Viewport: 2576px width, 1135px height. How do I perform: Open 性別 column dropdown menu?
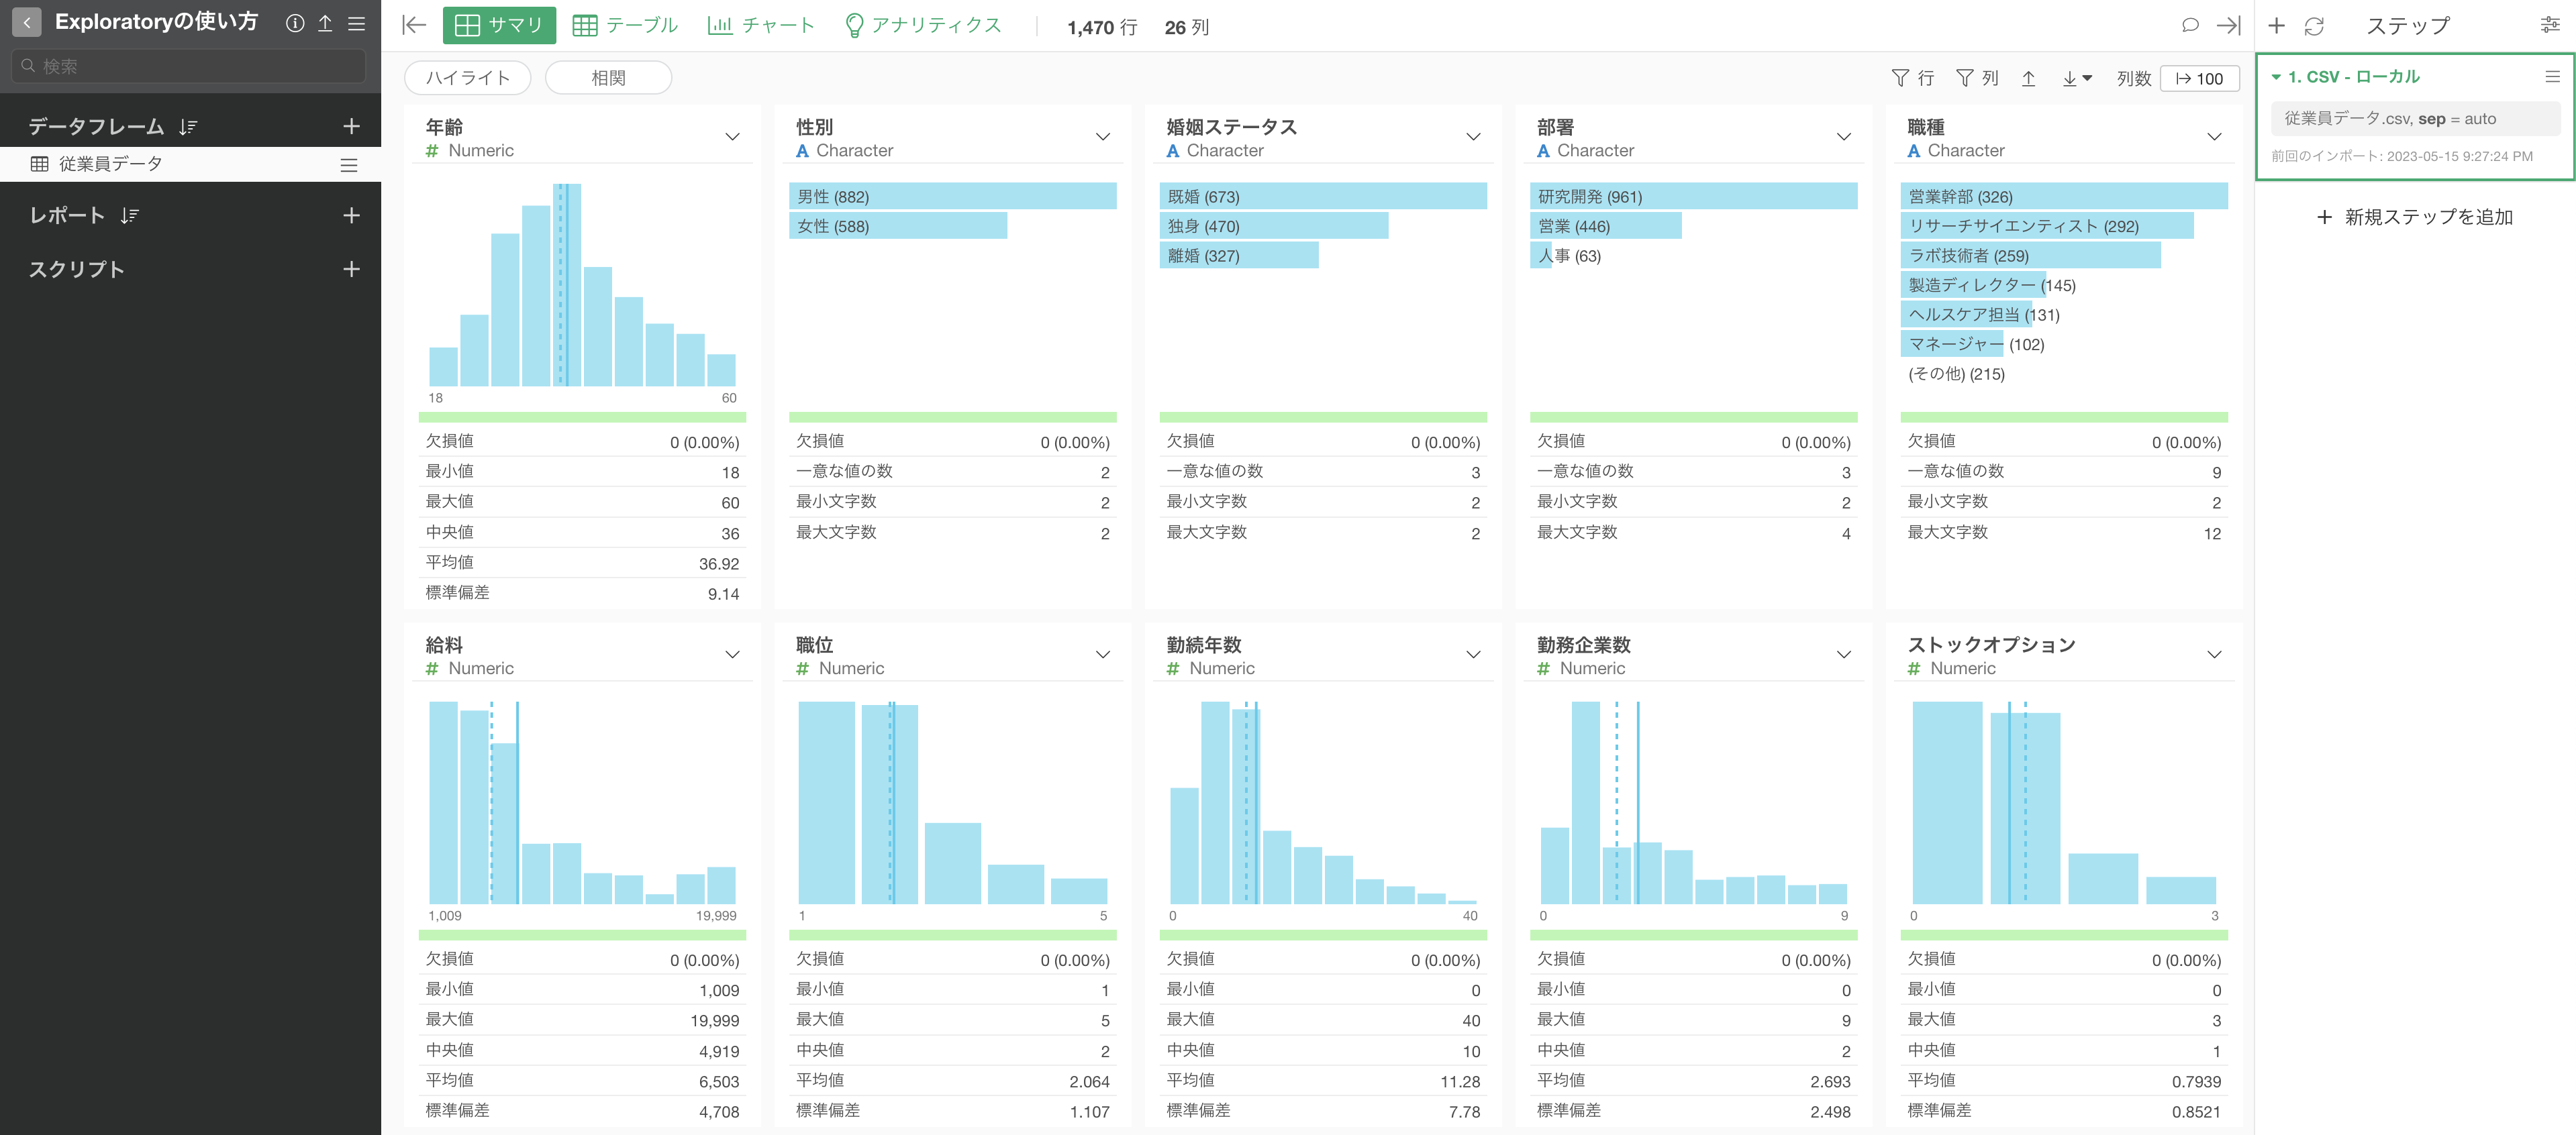(1103, 138)
